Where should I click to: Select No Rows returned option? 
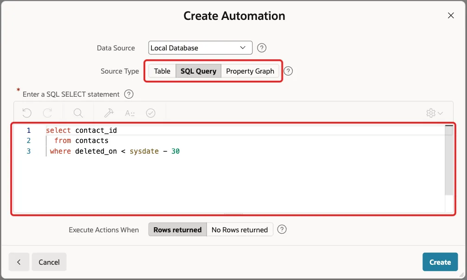(x=240, y=230)
